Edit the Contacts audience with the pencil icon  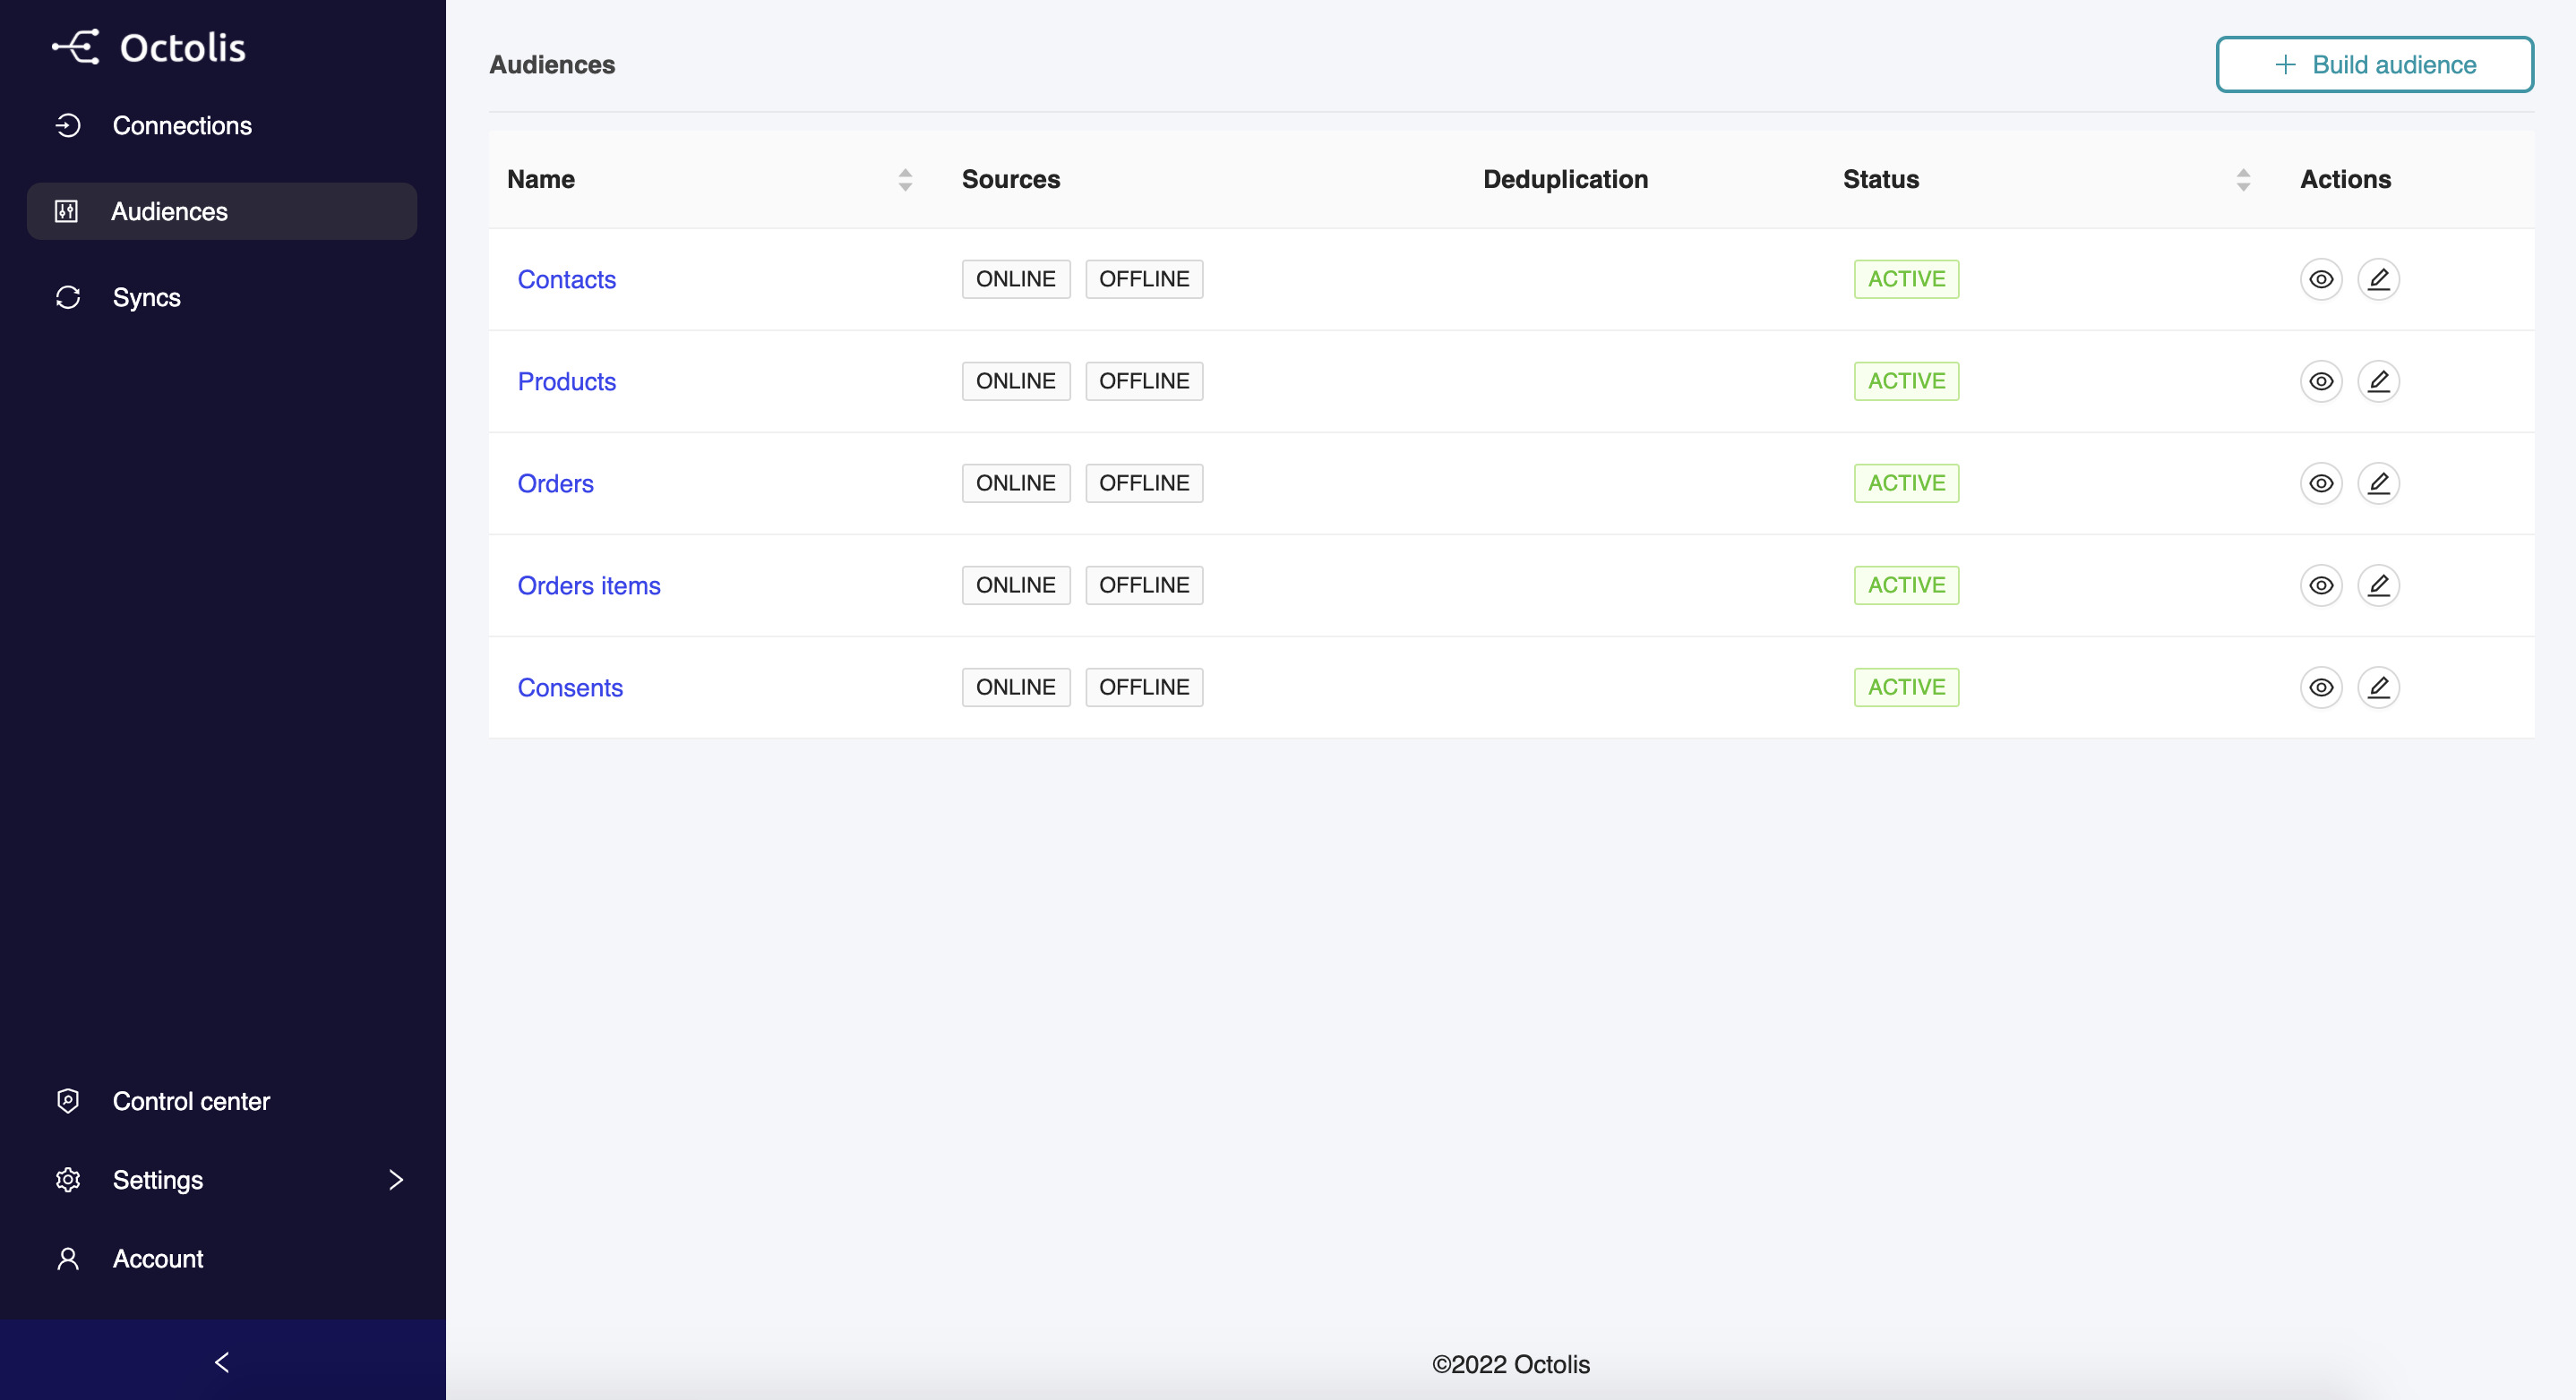coord(2379,280)
